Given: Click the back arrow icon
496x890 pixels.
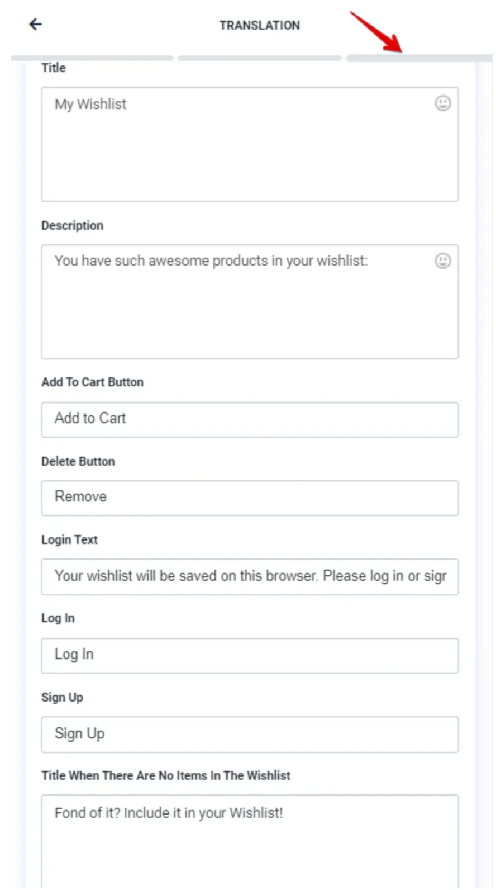Looking at the screenshot, I should pos(36,24).
